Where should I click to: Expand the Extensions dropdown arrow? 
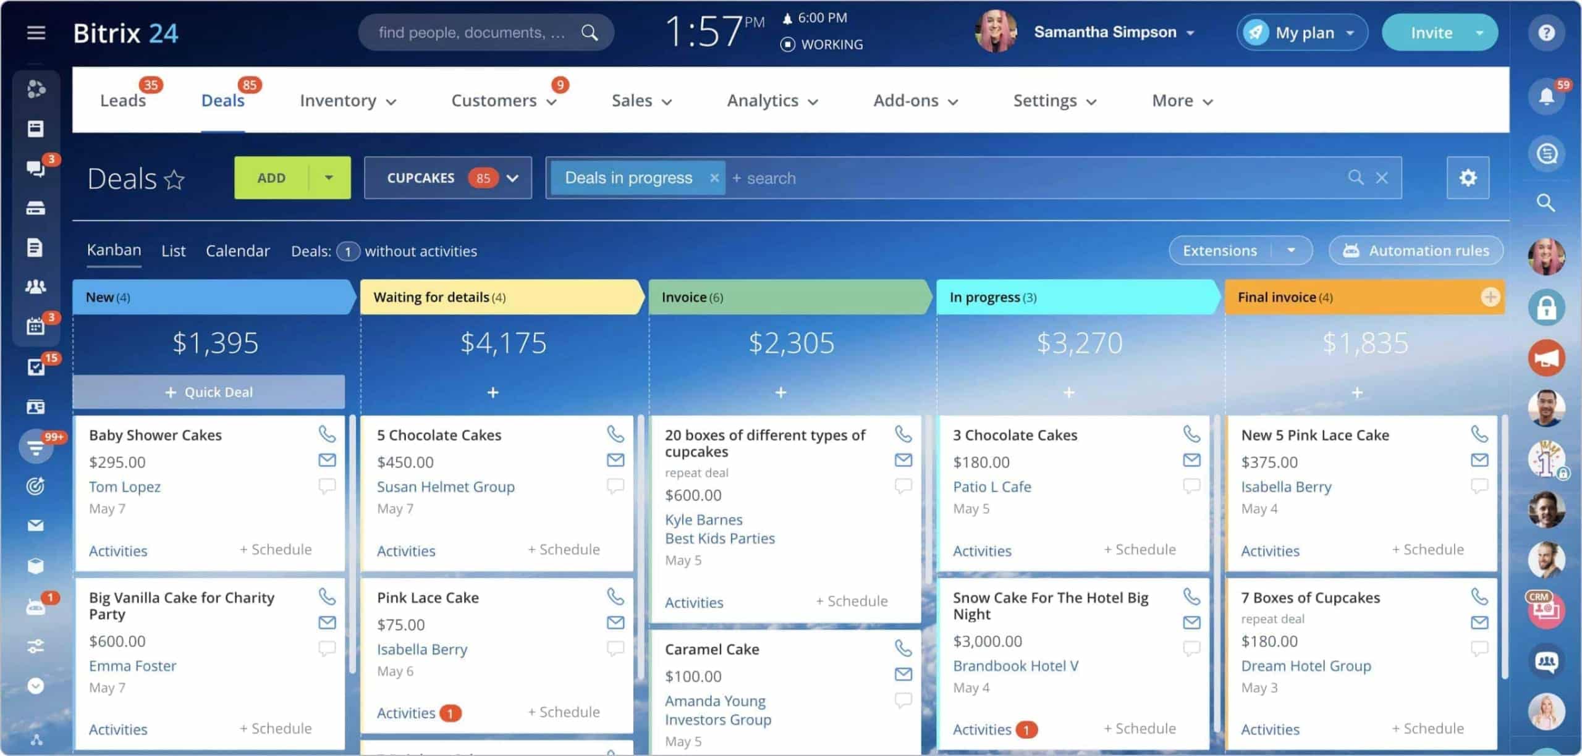click(x=1291, y=250)
